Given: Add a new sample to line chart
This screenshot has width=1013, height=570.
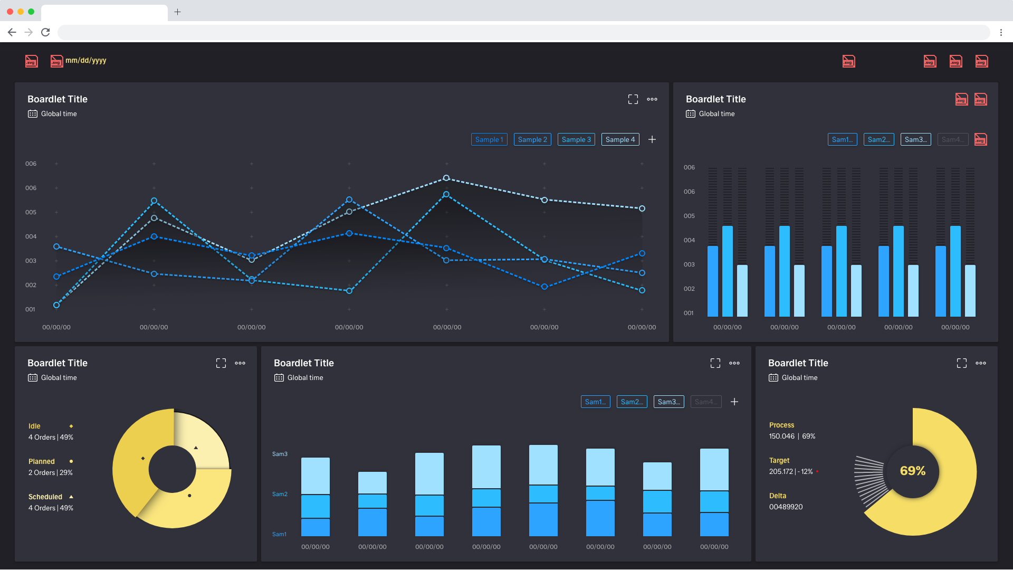Looking at the screenshot, I should coord(652,139).
